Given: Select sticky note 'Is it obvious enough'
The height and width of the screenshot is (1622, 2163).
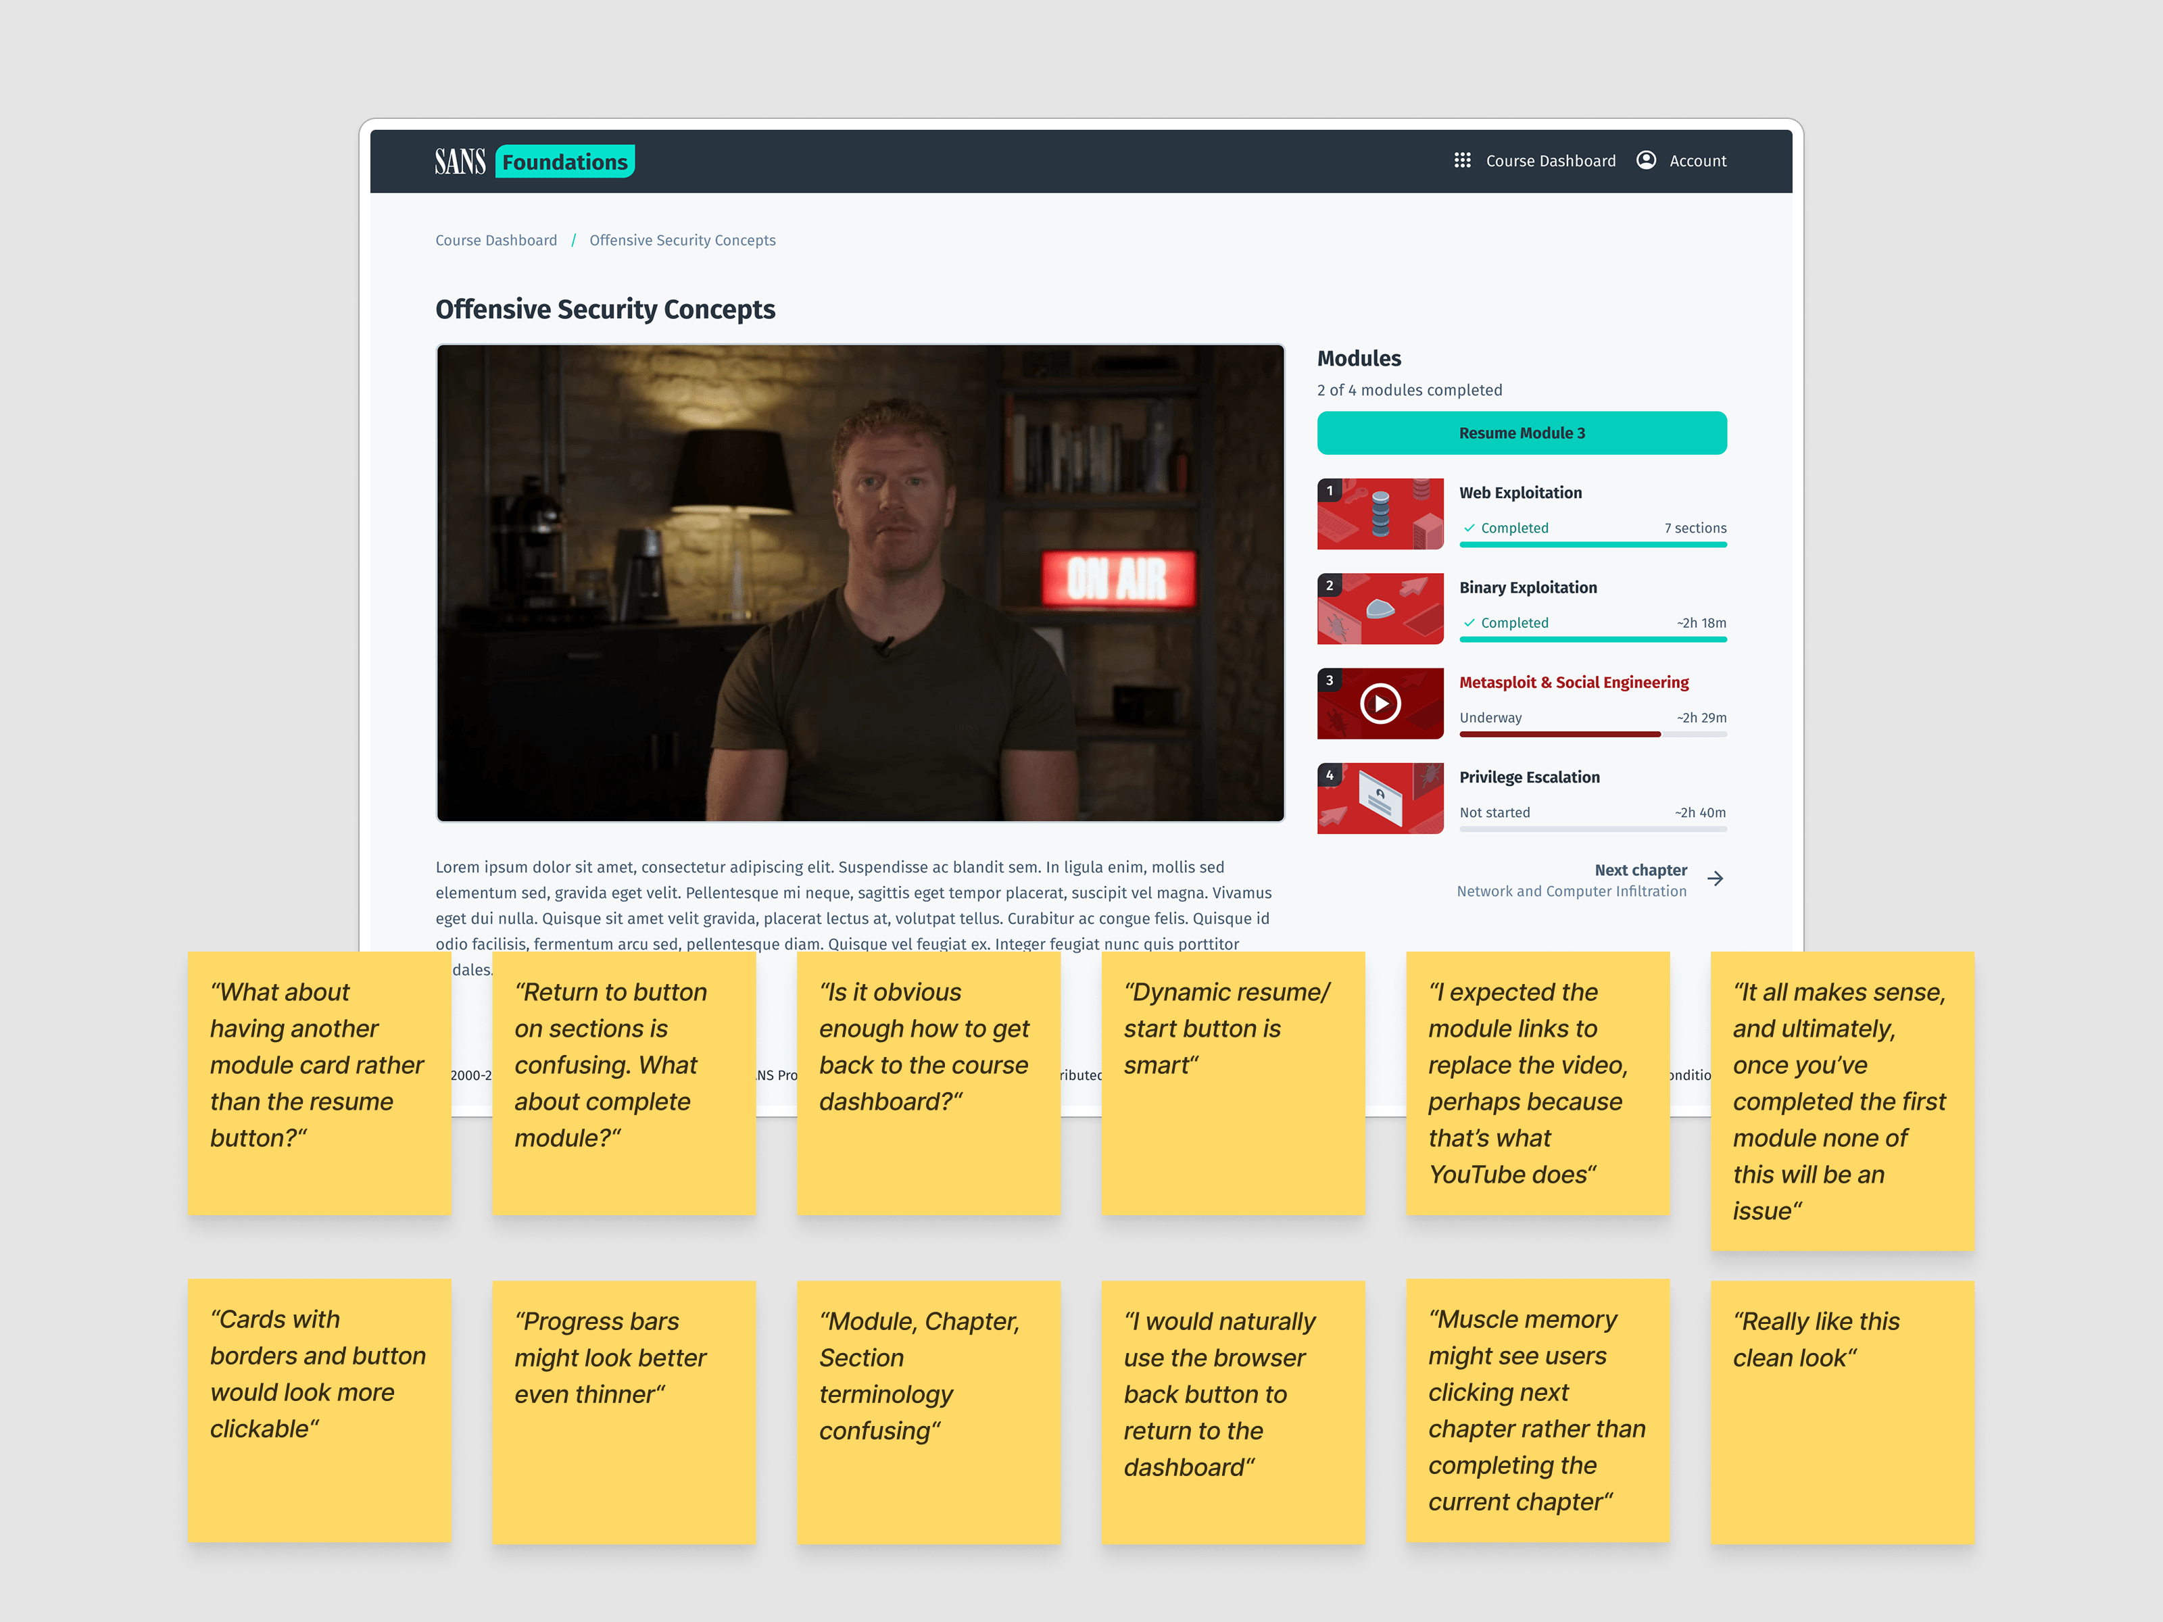Looking at the screenshot, I should (928, 1083).
